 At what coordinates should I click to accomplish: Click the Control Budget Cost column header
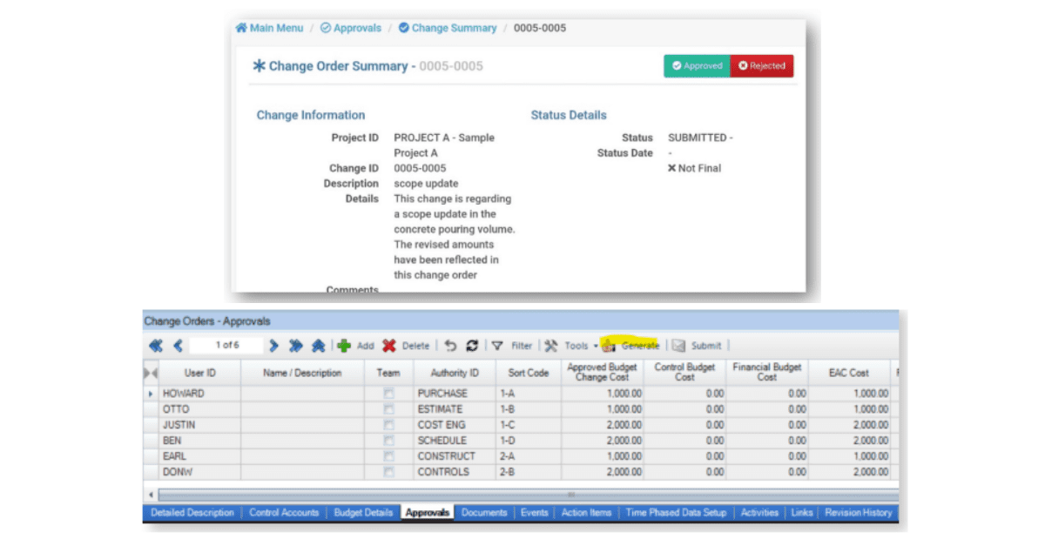685,373
